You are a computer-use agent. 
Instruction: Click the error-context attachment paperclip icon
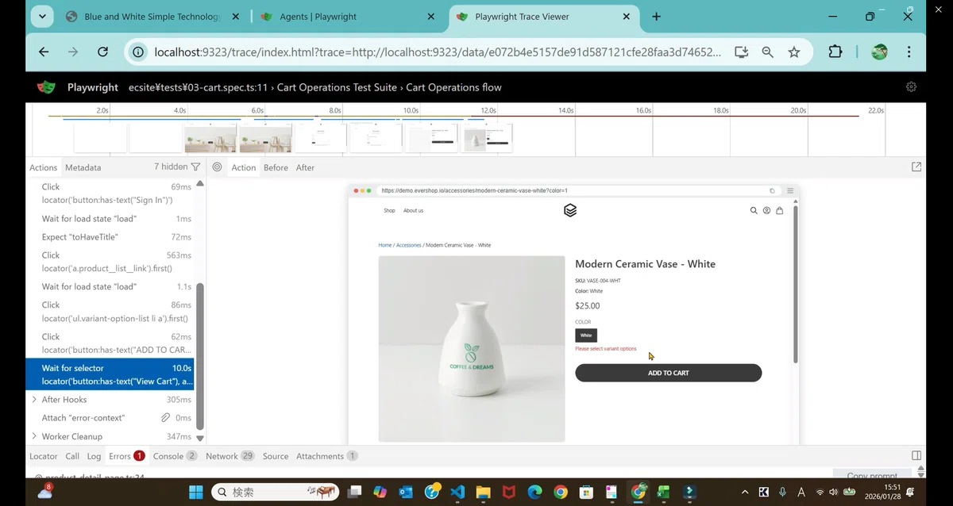click(x=166, y=417)
